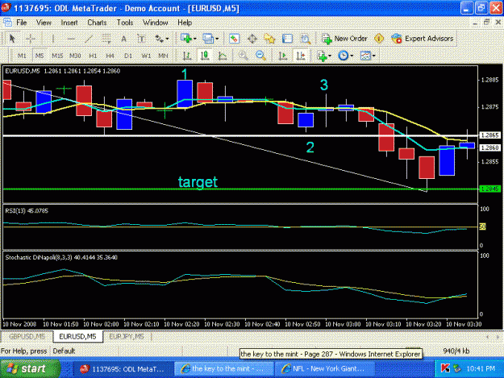
Task: Switch to the EURJPY,M5 chart tab
Action: [x=127, y=337]
